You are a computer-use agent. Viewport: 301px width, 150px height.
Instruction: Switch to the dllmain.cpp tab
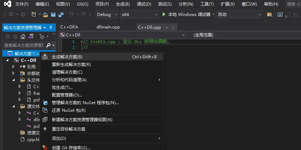point(108,27)
